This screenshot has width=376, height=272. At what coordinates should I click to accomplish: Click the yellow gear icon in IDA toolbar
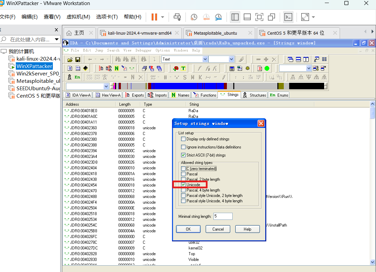(x=247, y=68)
